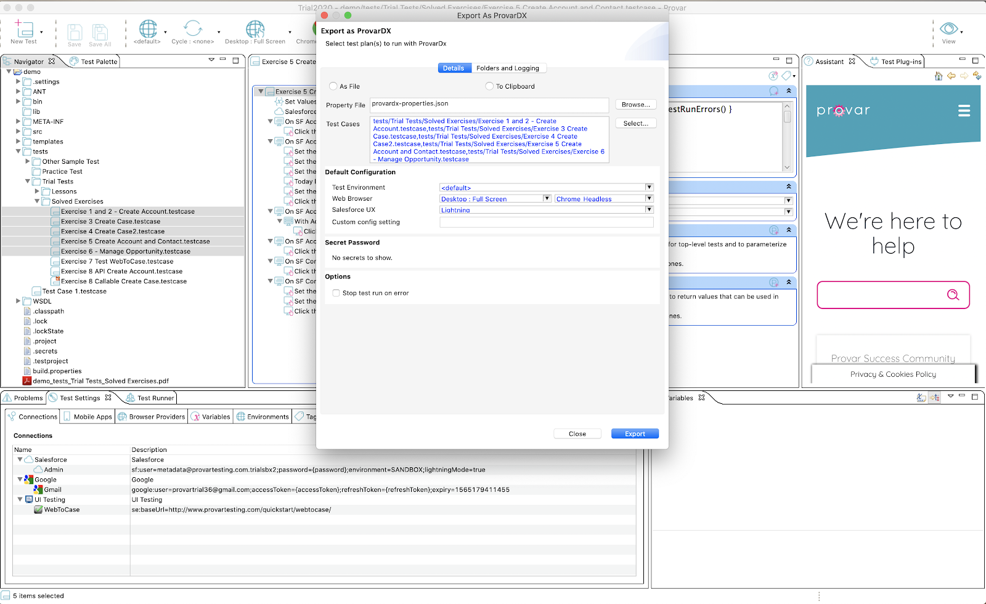Collapse the Google connection group

(20, 479)
